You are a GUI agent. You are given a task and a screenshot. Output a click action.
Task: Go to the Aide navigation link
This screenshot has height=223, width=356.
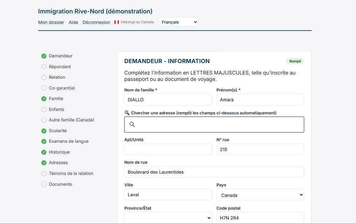point(73,22)
